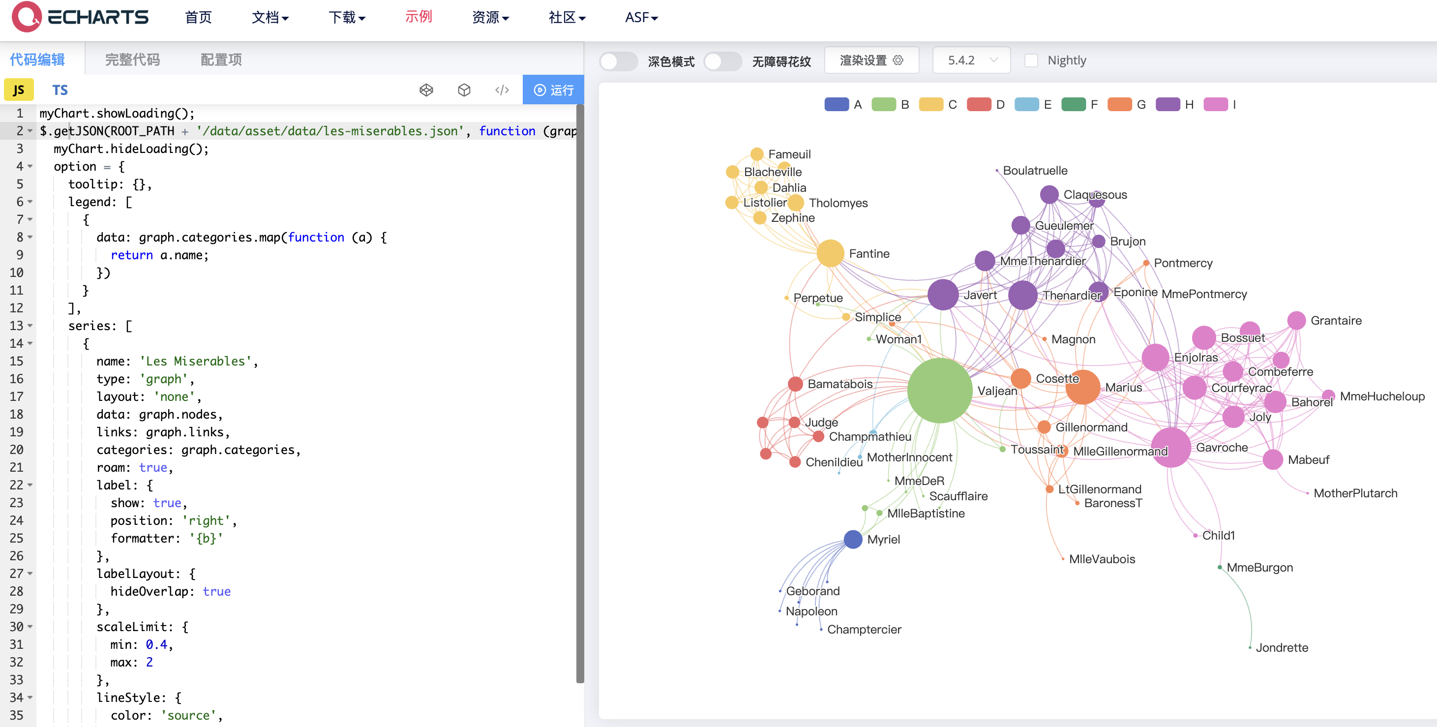Switch to 配置项 tab
1437x727 pixels.
221,59
